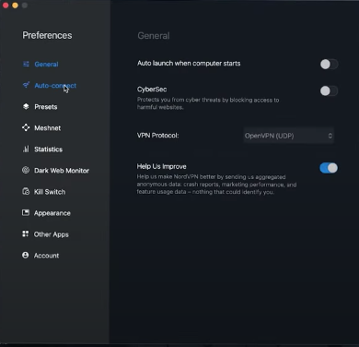Click the Auto-connect icon in sidebar
The height and width of the screenshot is (347, 359).
(x=26, y=85)
